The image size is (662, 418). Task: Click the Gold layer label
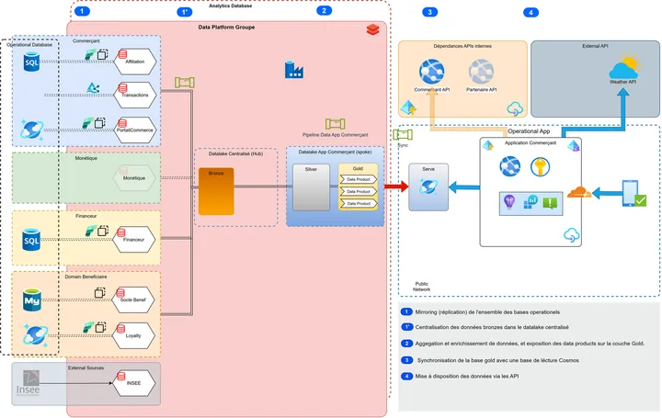pyautogui.click(x=358, y=168)
